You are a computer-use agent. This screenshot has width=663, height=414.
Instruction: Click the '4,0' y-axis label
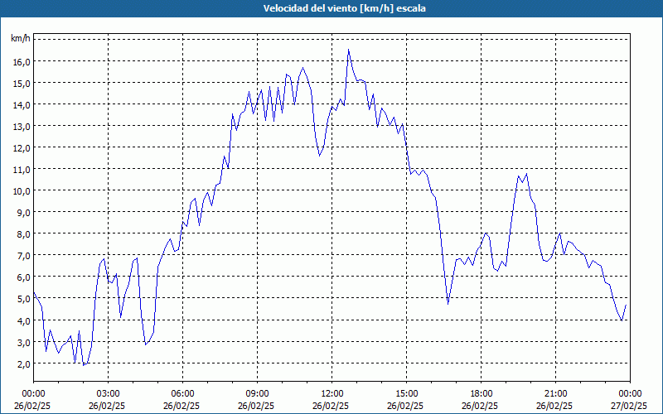coord(24,320)
